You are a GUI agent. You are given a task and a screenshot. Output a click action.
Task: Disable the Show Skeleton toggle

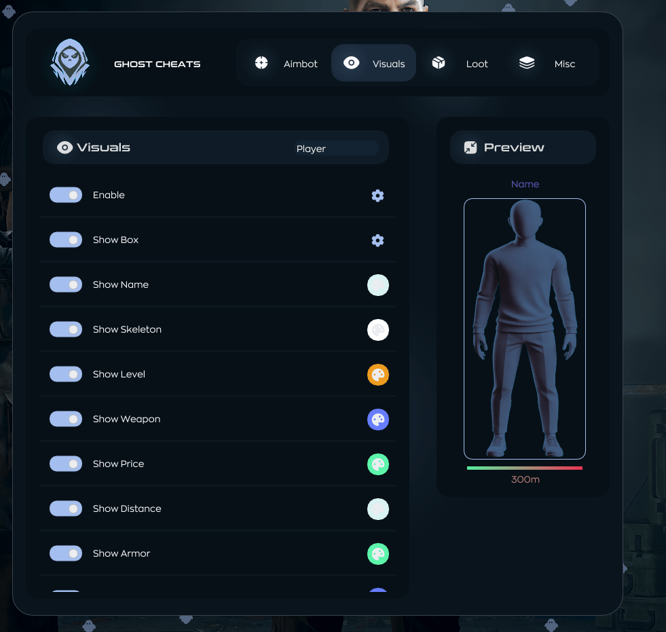pyautogui.click(x=66, y=329)
